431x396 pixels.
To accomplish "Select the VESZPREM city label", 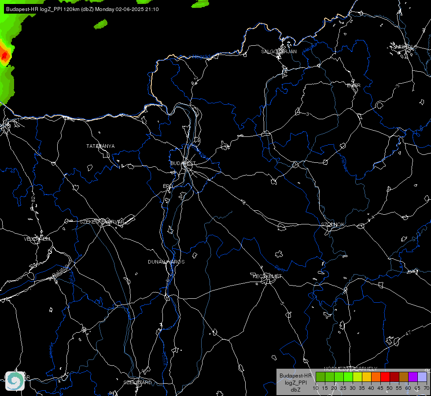I will (37, 239).
